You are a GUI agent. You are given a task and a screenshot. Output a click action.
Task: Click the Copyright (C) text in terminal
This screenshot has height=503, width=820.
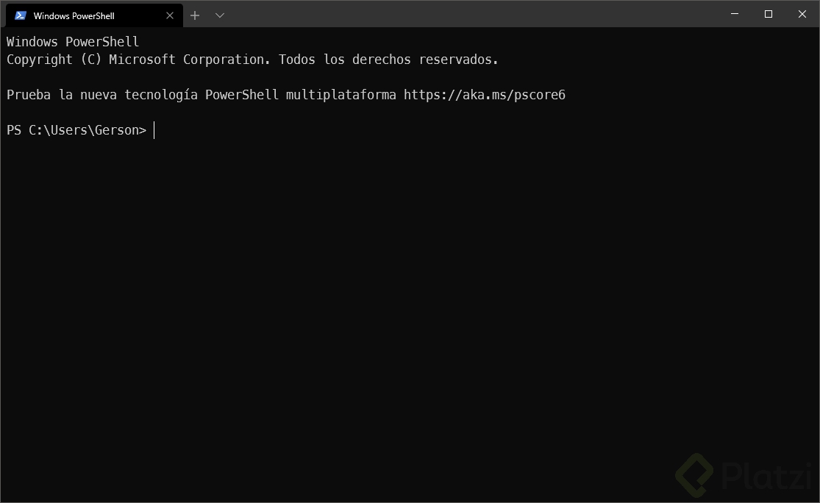point(54,60)
